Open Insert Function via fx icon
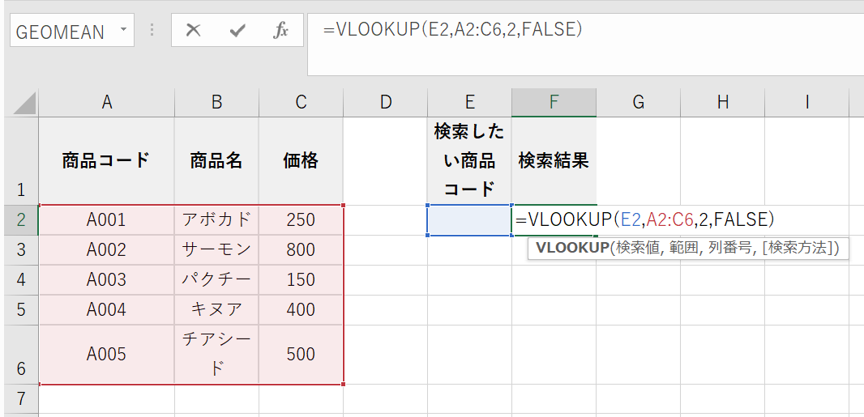The width and height of the screenshot is (864, 417). 280,31
